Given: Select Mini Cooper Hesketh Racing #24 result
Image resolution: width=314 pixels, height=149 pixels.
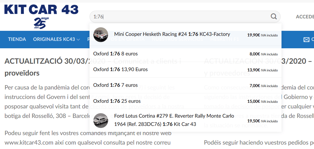Looking at the screenshot, I should pos(186,35).
